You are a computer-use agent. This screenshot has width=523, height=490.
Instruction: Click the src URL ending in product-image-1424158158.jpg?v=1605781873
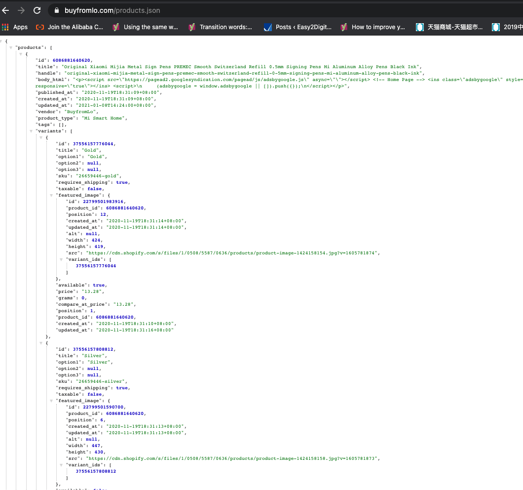coord(232,458)
